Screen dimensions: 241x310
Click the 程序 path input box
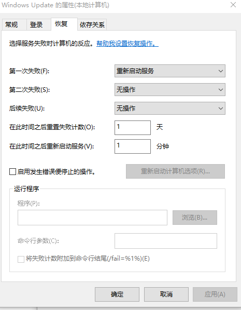tap(92, 218)
